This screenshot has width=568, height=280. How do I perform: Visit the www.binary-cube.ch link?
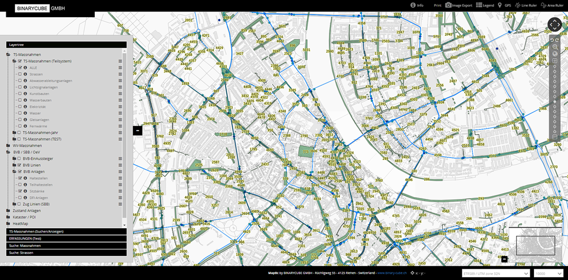point(393,273)
